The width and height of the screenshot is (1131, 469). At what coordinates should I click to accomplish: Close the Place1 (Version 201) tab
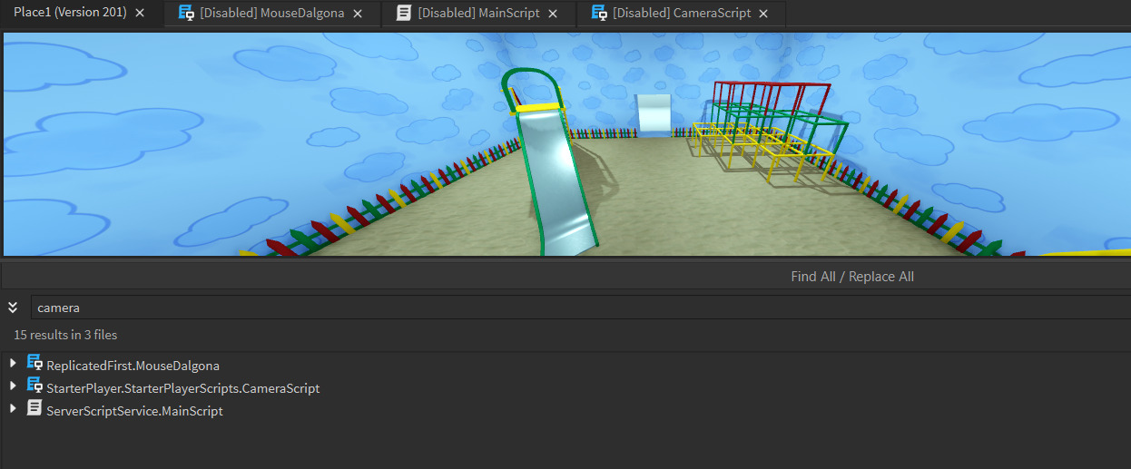tap(140, 14)
